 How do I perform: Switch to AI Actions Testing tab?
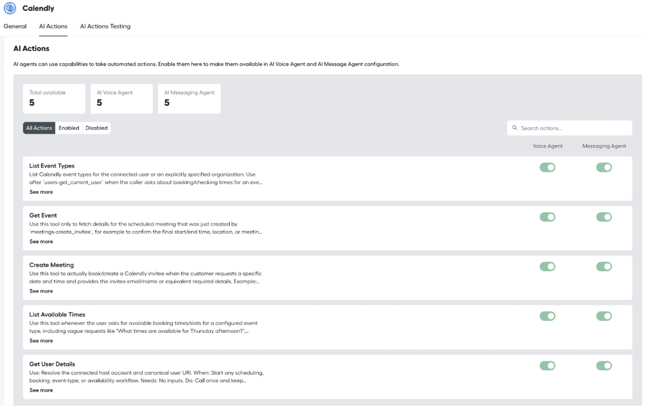pos(105,26)
